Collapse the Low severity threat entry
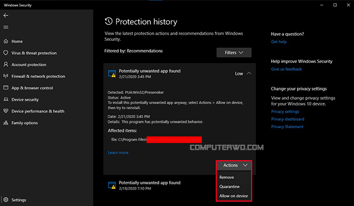Viewport: 354px width, 206px height. 249,73
